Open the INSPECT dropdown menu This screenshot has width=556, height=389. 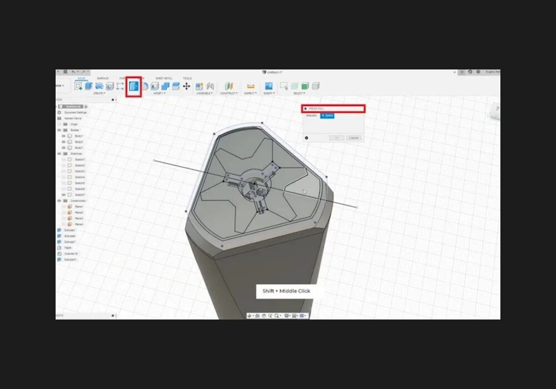250,93
